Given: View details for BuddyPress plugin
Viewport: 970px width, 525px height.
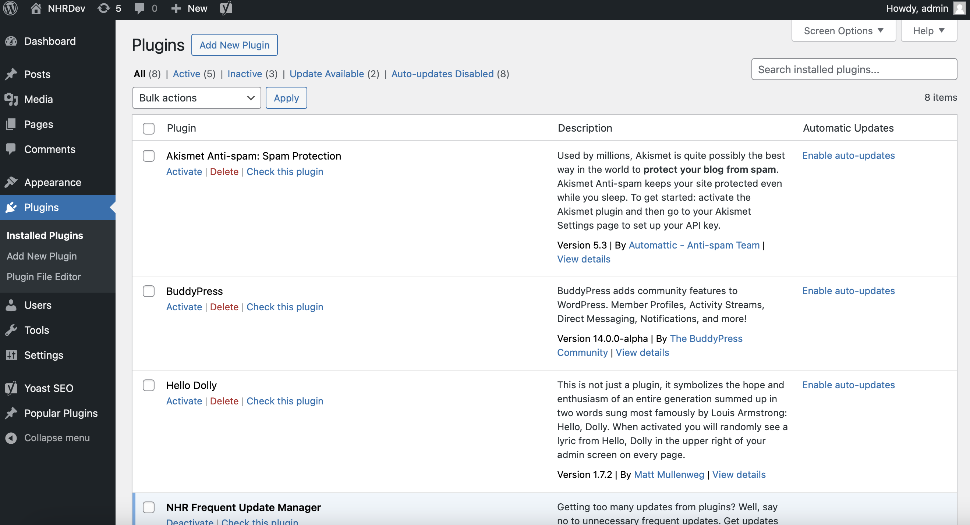Looking at the screenshot, I should pyautogui.click(x=642, y=353).
